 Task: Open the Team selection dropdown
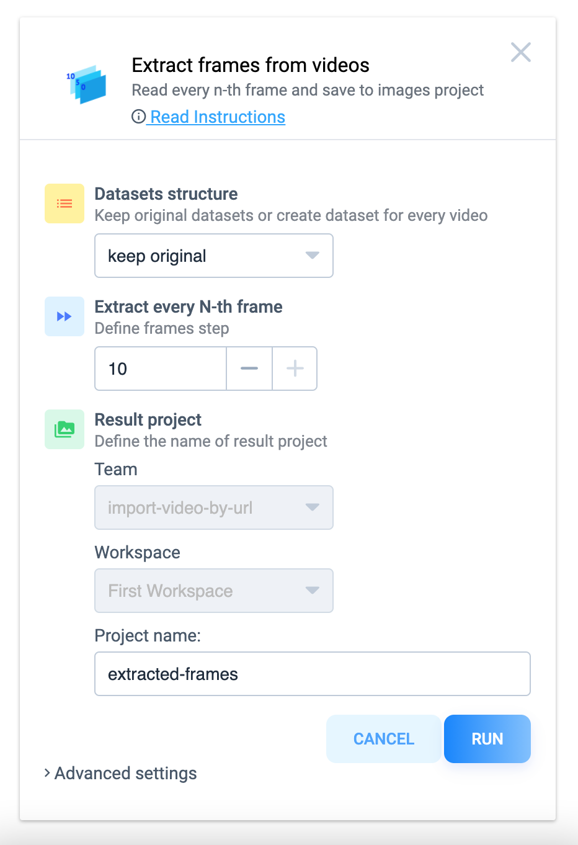tap(214, 507)
